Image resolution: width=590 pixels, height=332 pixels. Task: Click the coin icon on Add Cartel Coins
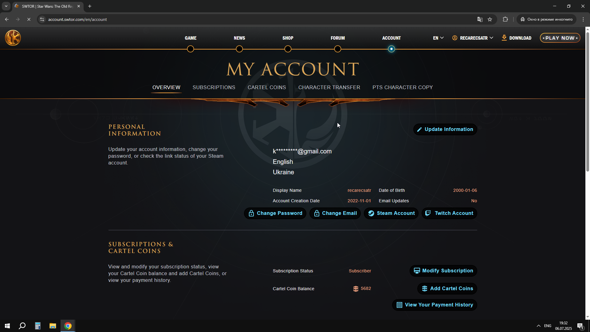tap(425, 289)
